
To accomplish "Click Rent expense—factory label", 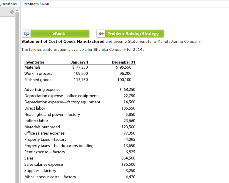I will click(45, 152).
